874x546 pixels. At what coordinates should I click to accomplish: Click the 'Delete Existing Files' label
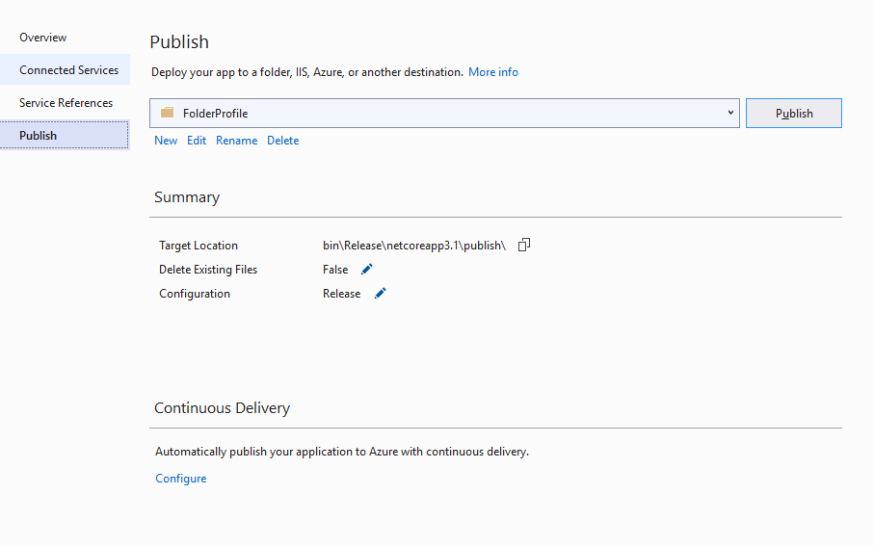pos(208,269)
